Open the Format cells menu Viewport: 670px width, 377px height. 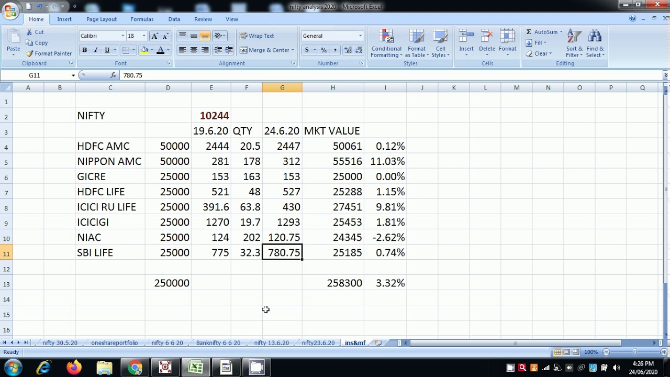pyautogui.click(x=507, y=42)
